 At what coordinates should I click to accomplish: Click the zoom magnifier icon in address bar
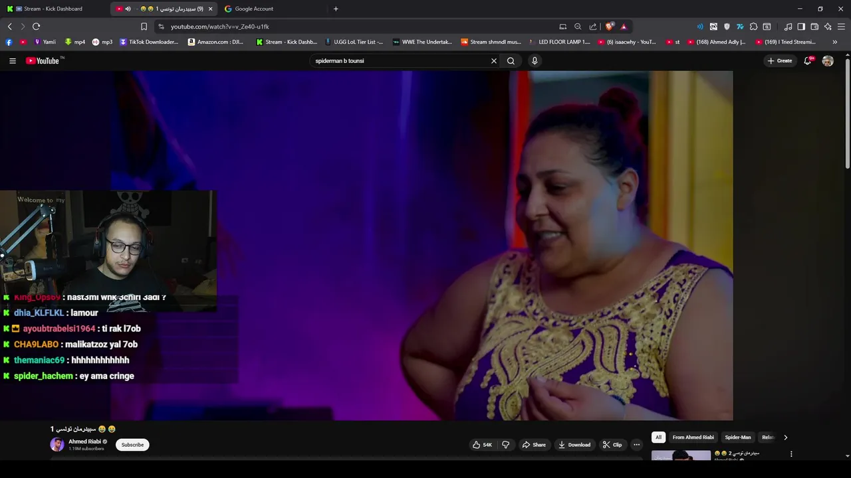[x=578, y=27]
